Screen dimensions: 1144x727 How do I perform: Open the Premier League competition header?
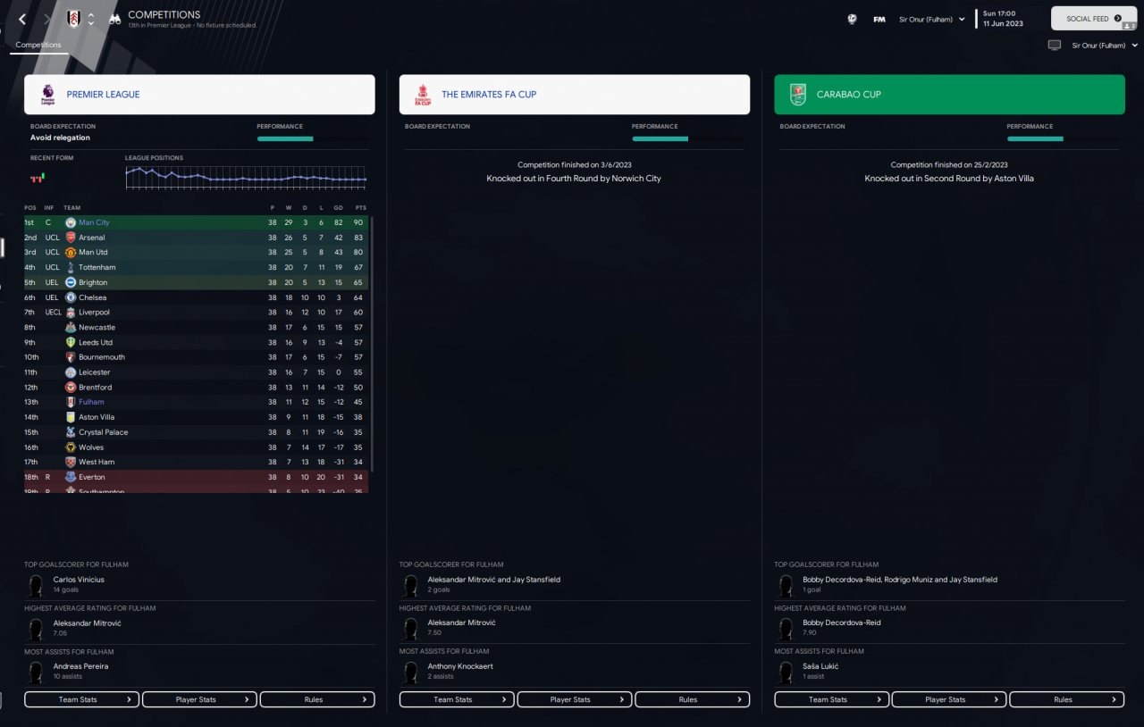[x=199, y=95]
